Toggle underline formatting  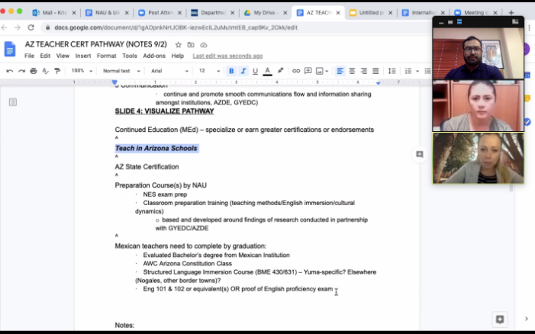pyautogui.click(x=255, y=71)
